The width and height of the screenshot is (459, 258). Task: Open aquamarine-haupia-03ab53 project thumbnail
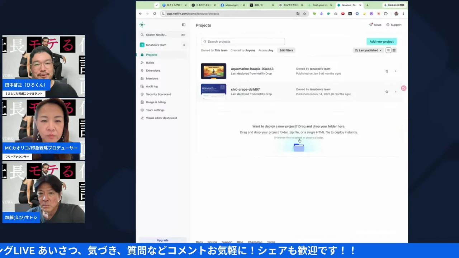point(213,71)
